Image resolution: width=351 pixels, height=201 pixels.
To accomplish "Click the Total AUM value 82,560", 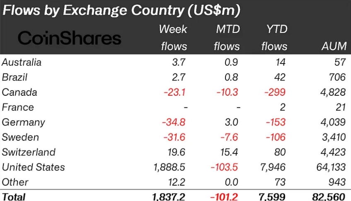I will tap(329, 197).
